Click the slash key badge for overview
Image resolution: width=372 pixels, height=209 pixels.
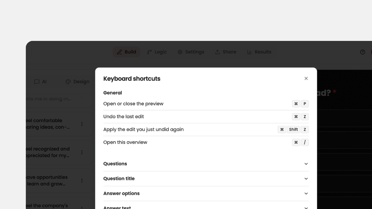click(305, 142)
